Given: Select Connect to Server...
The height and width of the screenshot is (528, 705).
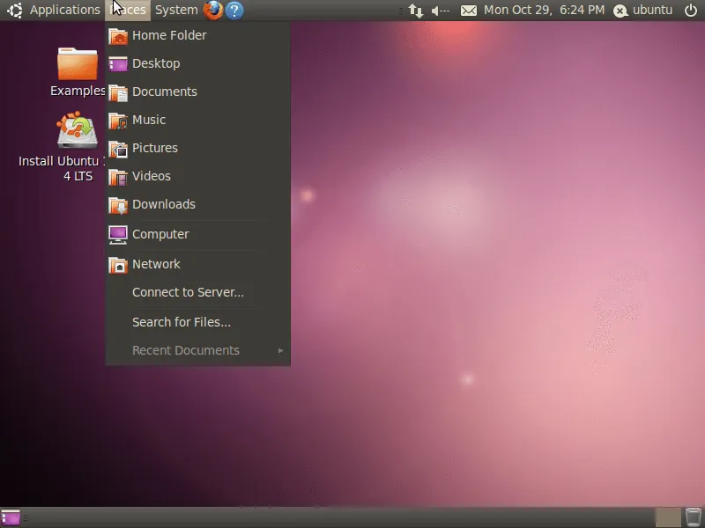Looking at the screenshot, I should (x=197, y=292).
